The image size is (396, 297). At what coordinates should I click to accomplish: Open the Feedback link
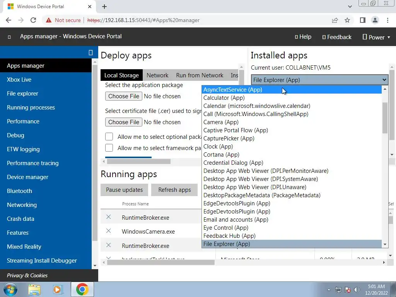[337, 37]
